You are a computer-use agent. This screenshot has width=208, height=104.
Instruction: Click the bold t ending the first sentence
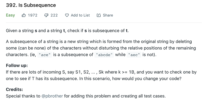pos(127,31)
